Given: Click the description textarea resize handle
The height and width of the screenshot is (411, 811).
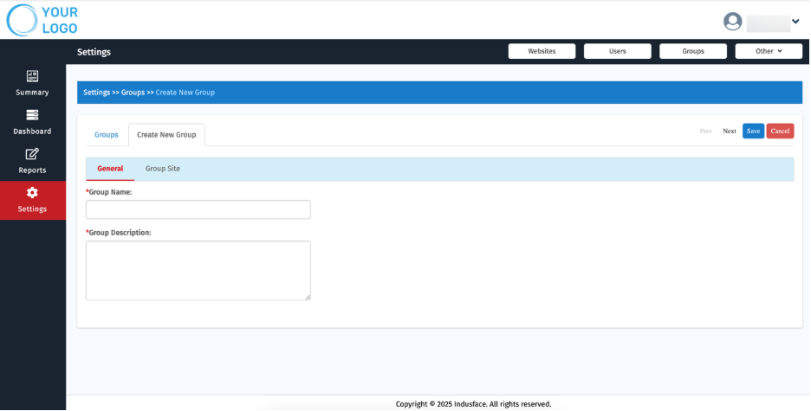Looking at the screenshot, I should [x=308, y=298].
